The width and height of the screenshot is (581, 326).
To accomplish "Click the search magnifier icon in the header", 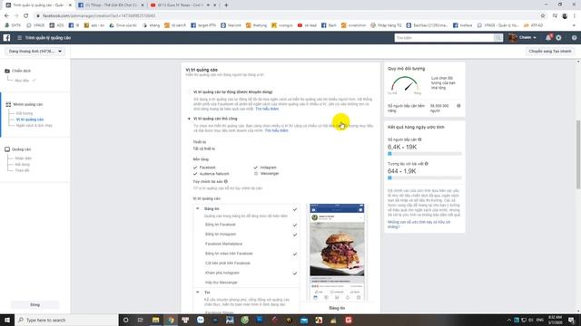I will coord(498,38).
